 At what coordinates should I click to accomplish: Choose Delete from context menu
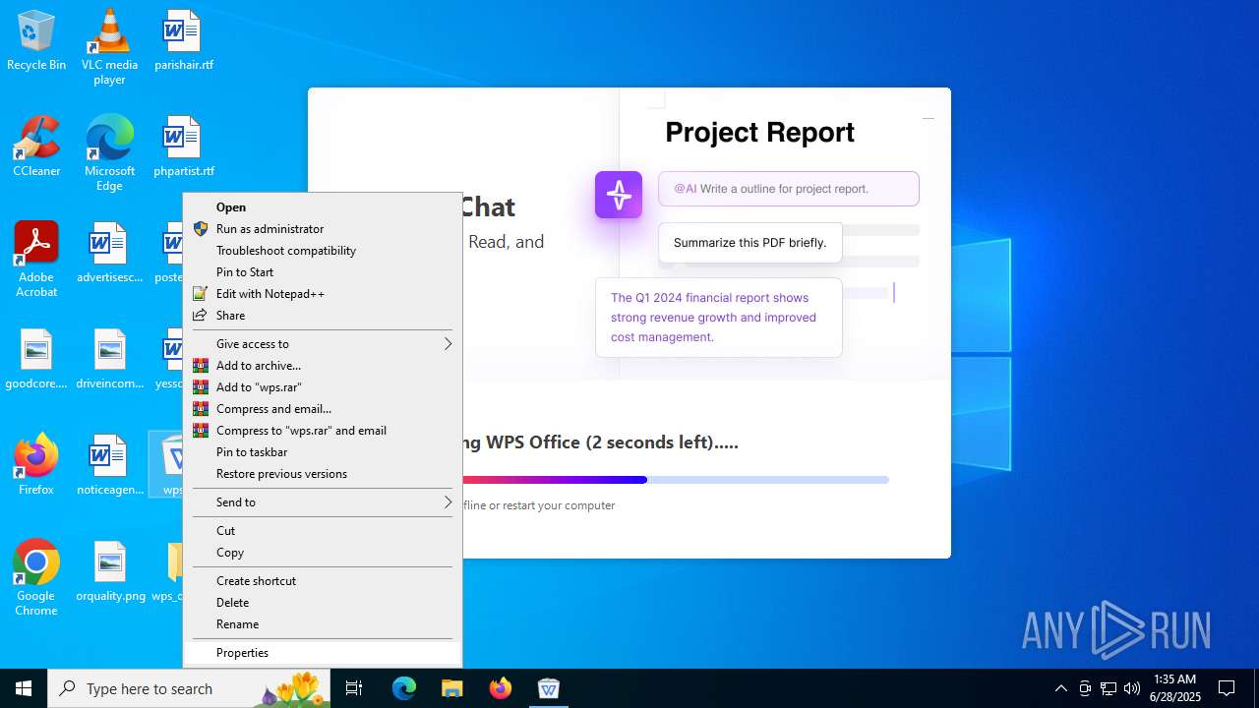[x=323, y=602]
